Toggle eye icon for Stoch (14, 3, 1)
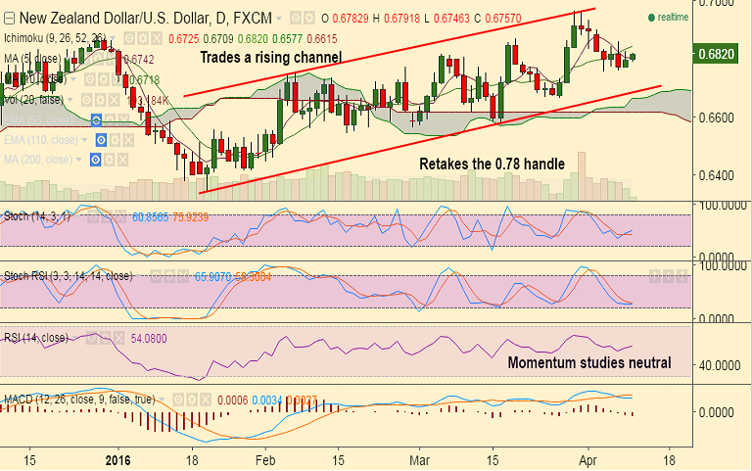The height and width of the screenshot is (471, 752). tap(93, 216)
